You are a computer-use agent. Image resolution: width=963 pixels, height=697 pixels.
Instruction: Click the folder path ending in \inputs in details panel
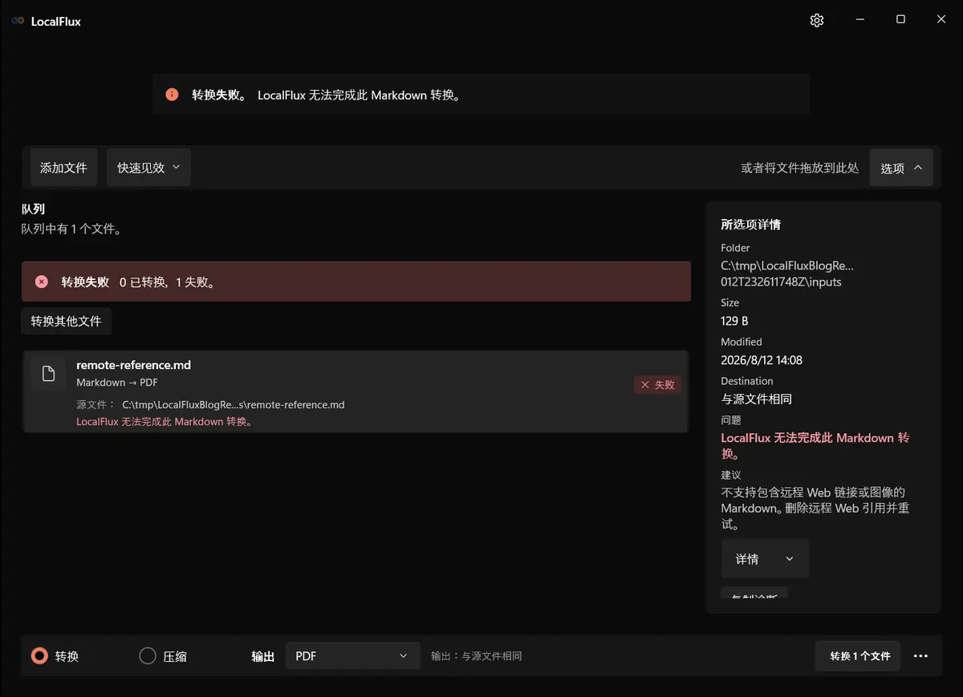[787, 274]
